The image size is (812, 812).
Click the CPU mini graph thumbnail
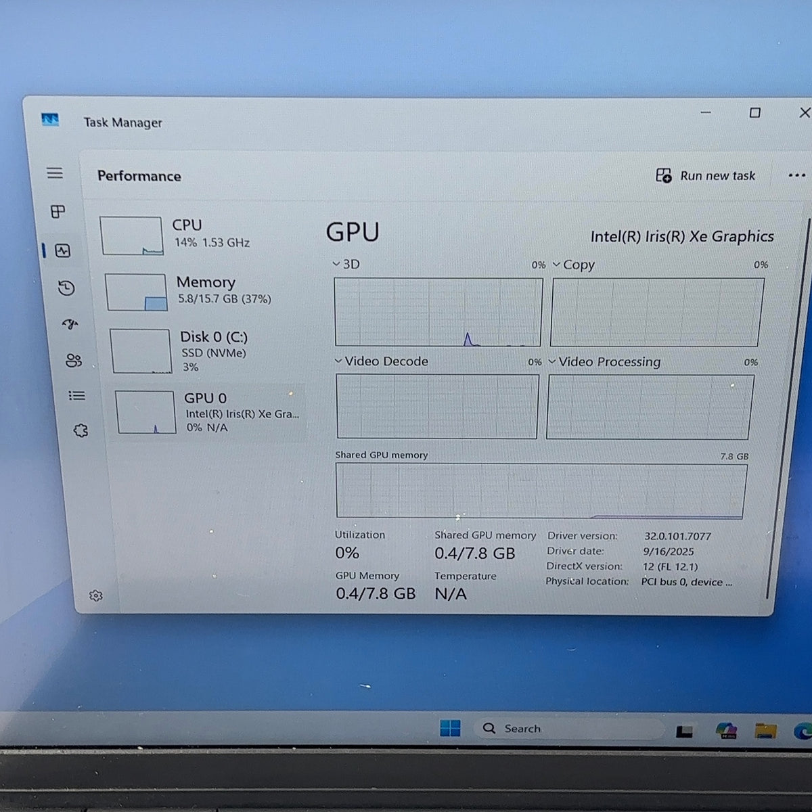tap(131, 235)
